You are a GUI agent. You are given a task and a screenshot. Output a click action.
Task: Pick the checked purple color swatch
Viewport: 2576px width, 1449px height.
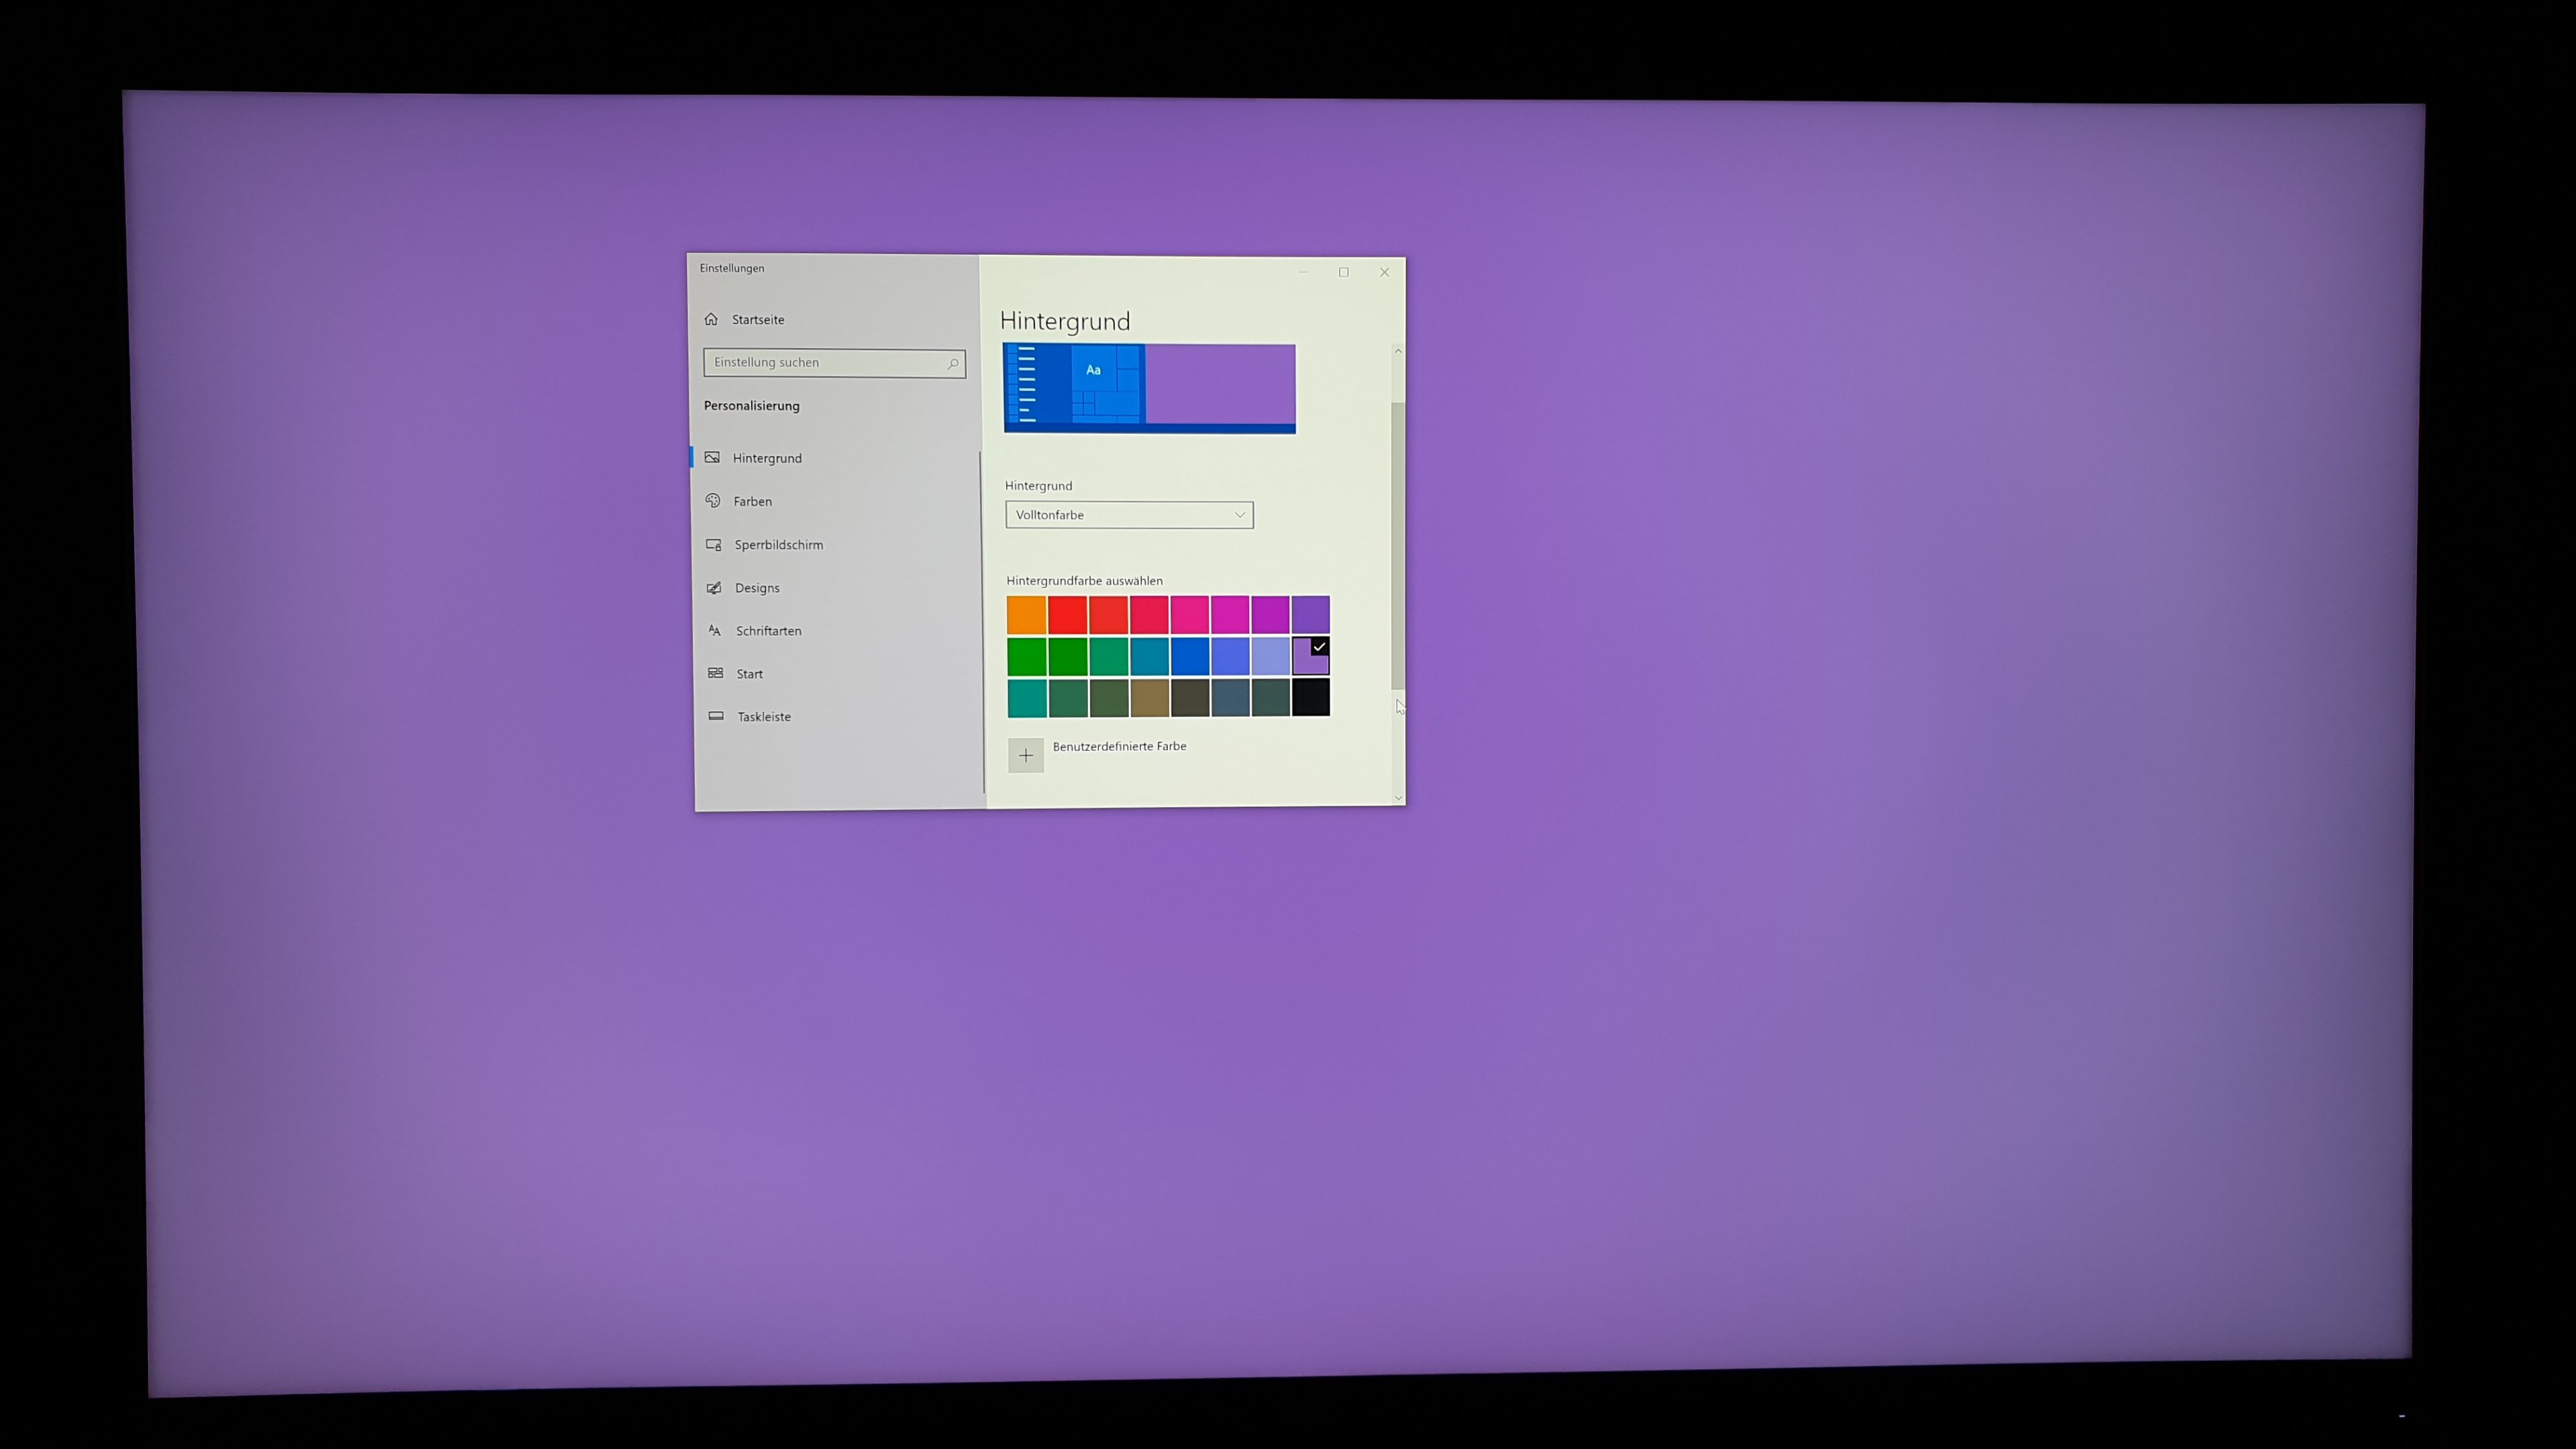point(1310,657)
